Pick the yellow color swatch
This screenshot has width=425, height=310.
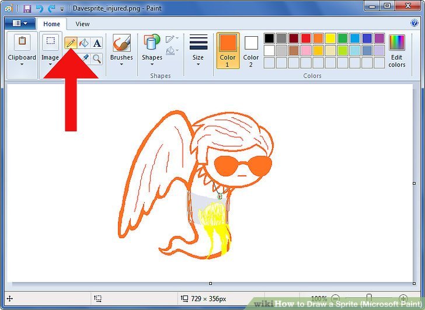tap(330, 38)
